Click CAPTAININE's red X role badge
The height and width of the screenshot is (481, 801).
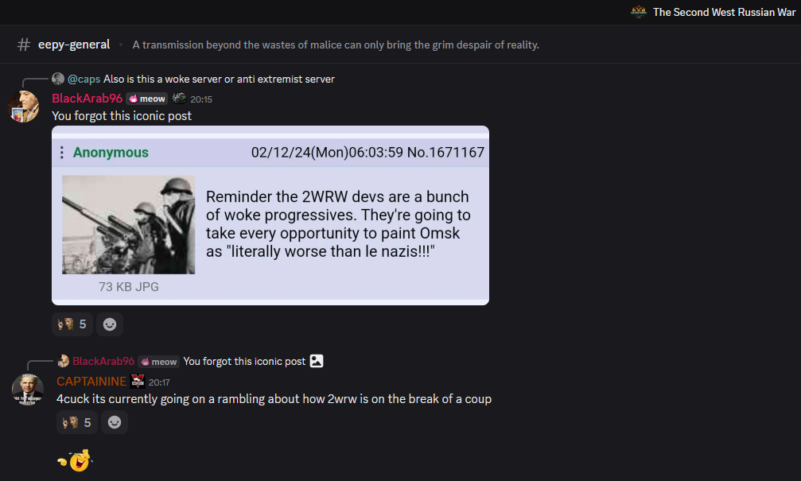click(x=138, y=381)
